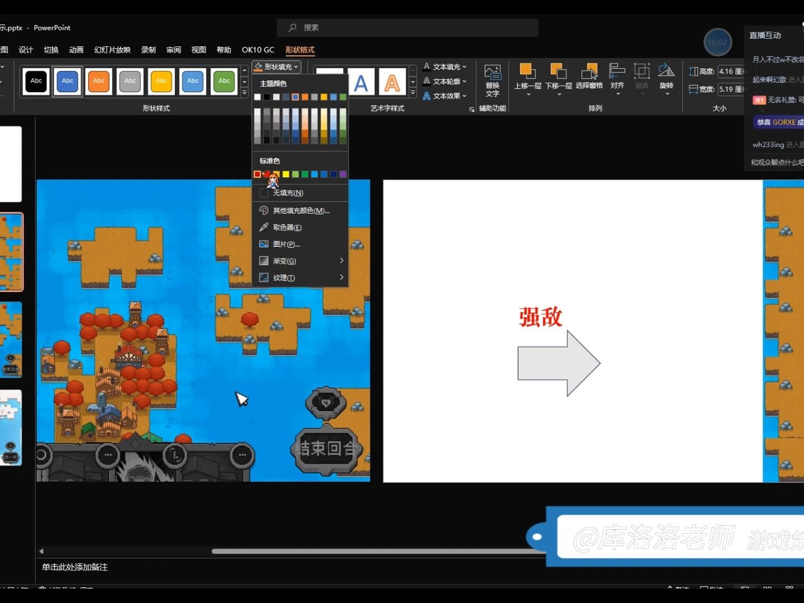Open the Help (帮助) tab
Screen dimensions: 804x603
[x=224, y=50]
